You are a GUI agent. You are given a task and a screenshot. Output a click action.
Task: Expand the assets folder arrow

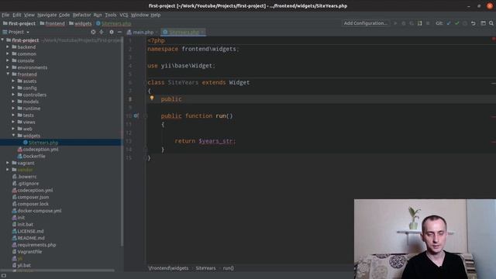click(13, 81)
